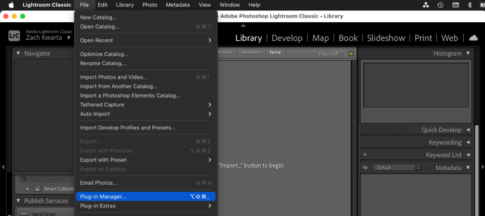Viewport: 485px width, 216px height.
Task: Switch to the Map module
Action: pyautogui.click(x=321, y=38)
